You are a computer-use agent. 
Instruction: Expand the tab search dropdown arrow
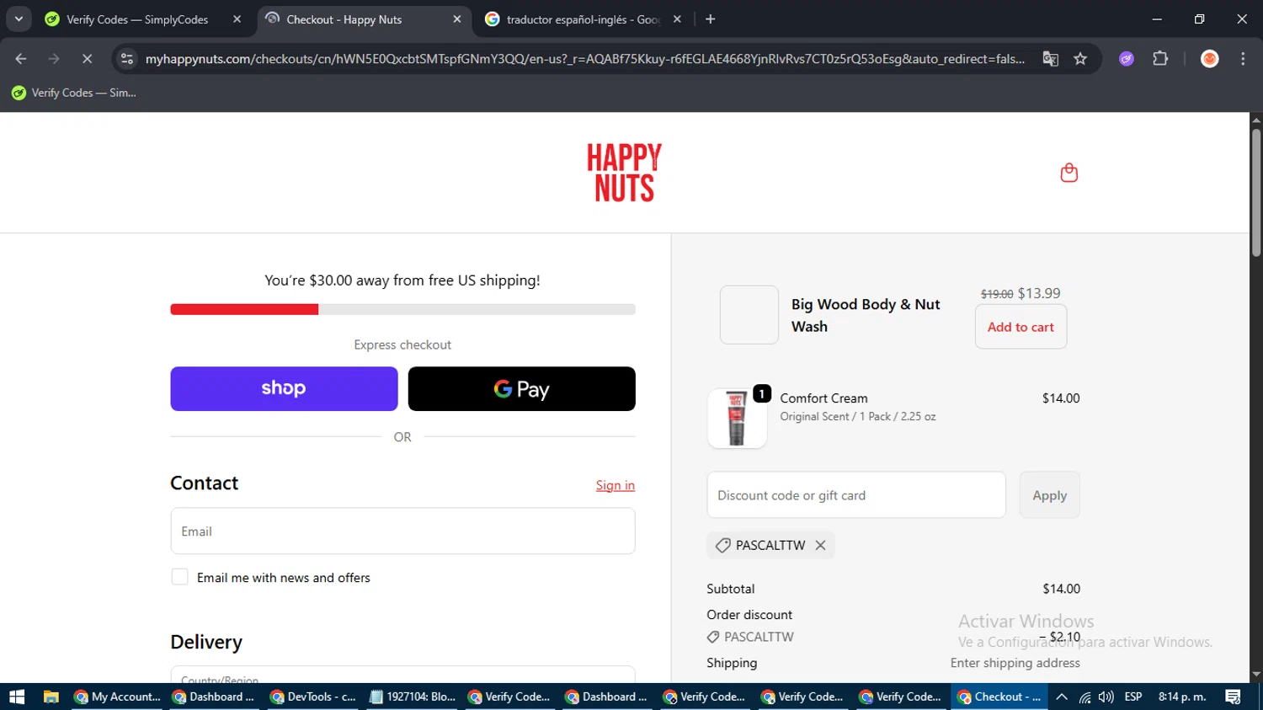coord(19,19)
